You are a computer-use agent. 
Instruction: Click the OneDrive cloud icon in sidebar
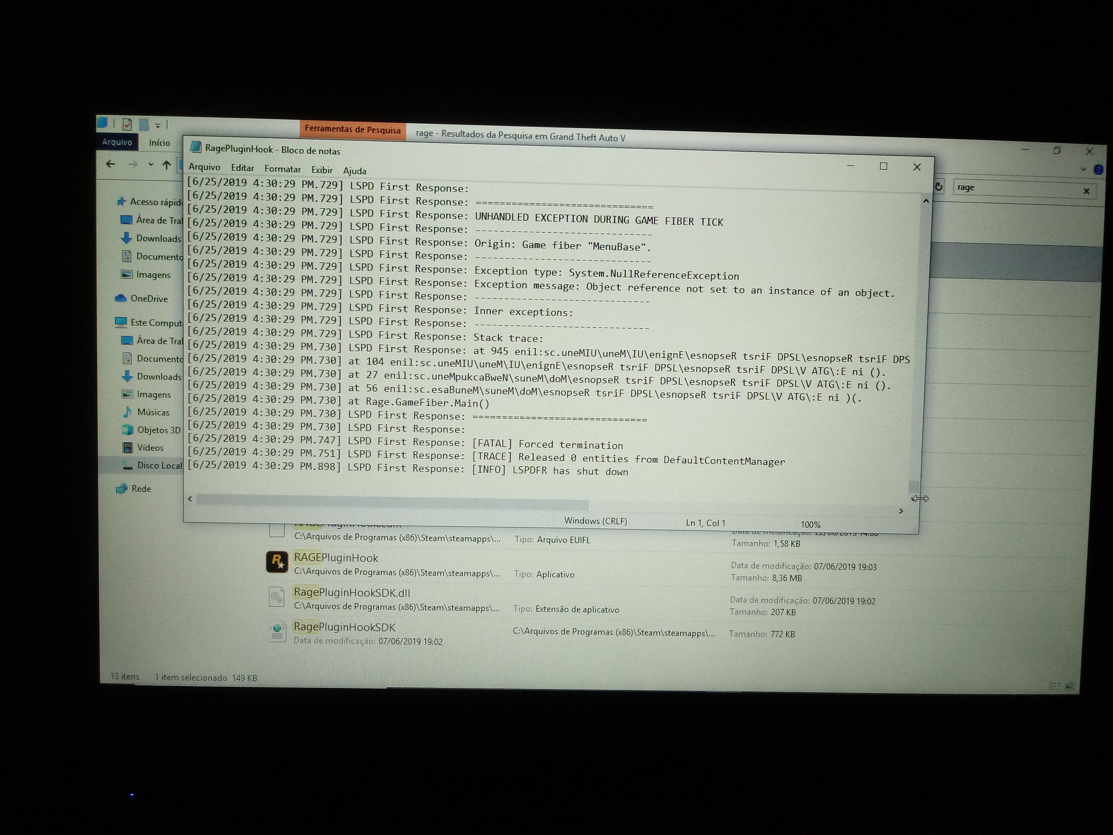coord(121,298)
